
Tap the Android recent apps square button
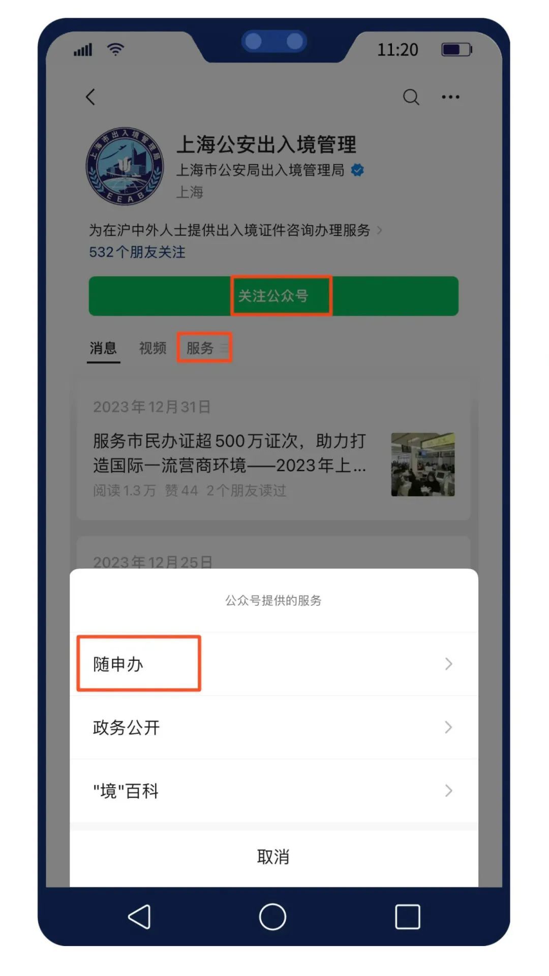407,917
